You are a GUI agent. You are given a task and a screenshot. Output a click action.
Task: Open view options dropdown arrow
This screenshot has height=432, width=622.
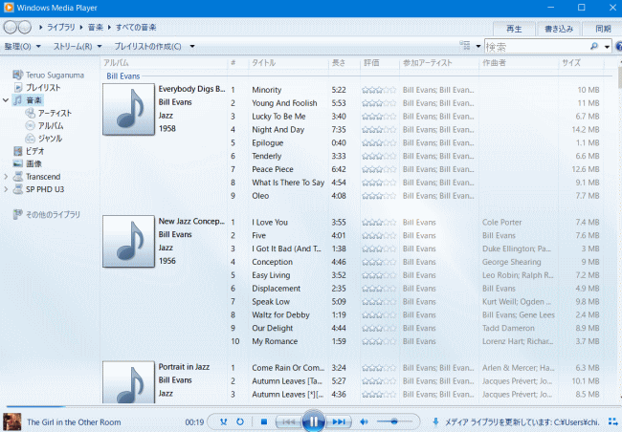[478, 47]
